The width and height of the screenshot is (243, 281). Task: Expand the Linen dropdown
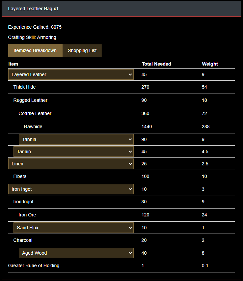[x=71, y=164]
